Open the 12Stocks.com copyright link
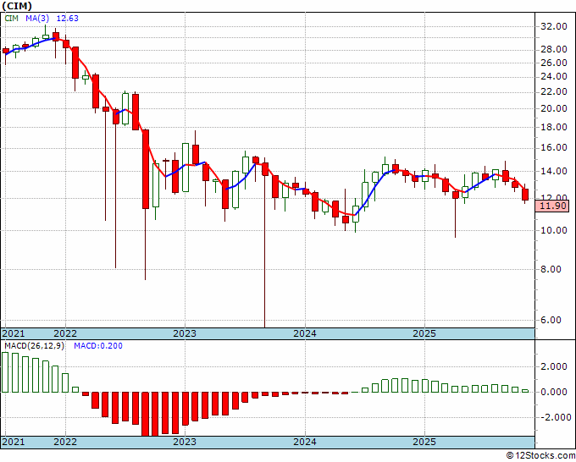Screen dimensions: 576x462 [540, 456]
